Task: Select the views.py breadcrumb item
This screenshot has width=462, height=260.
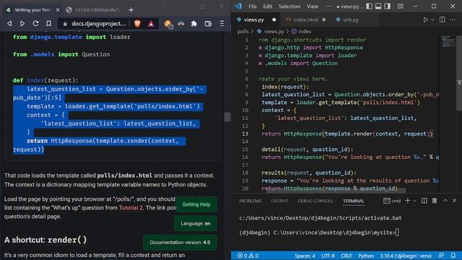Action: coord(271,31)
